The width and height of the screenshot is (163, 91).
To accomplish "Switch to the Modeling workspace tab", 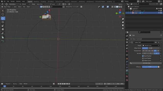I will click(x=36, y=2).
